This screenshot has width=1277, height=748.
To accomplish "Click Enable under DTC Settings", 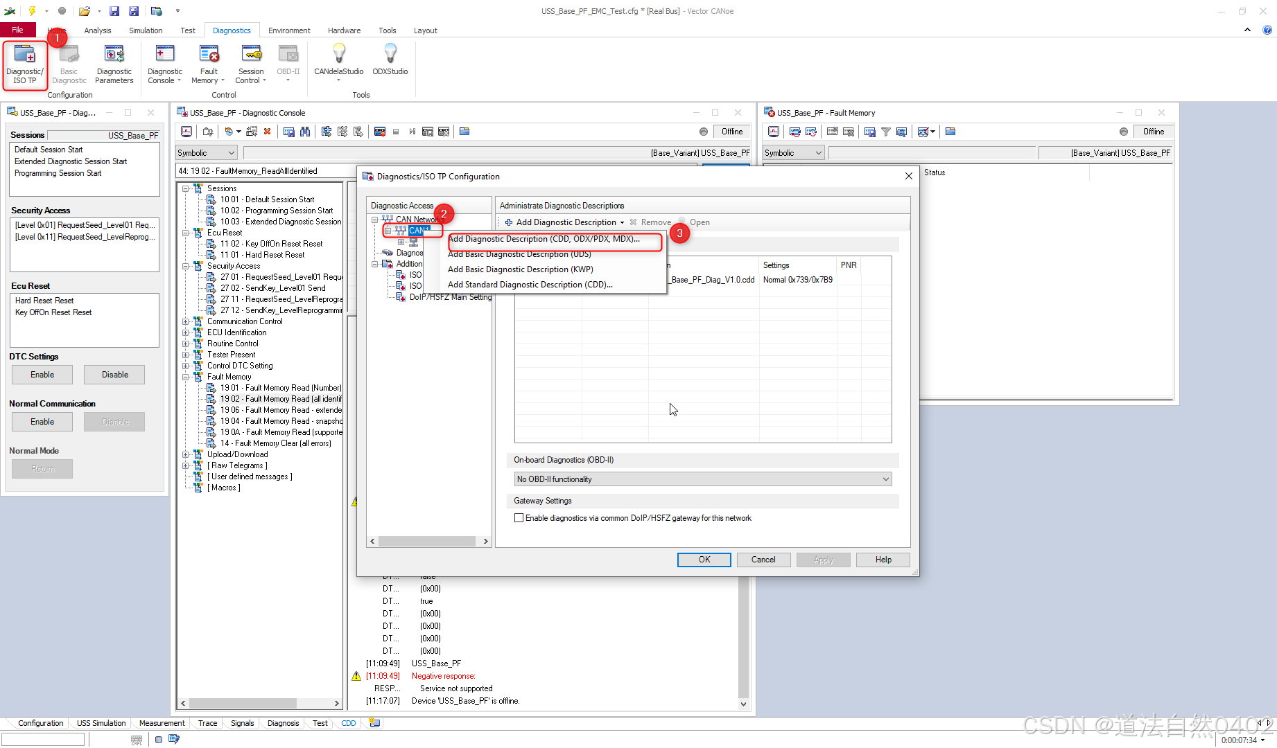I will tap(42, 375).
